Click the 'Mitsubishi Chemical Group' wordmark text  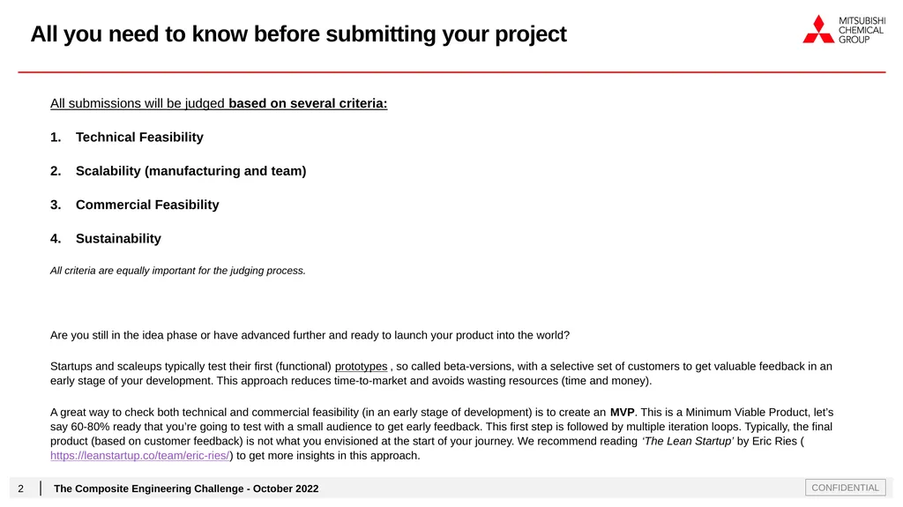[x=862, y=30]
